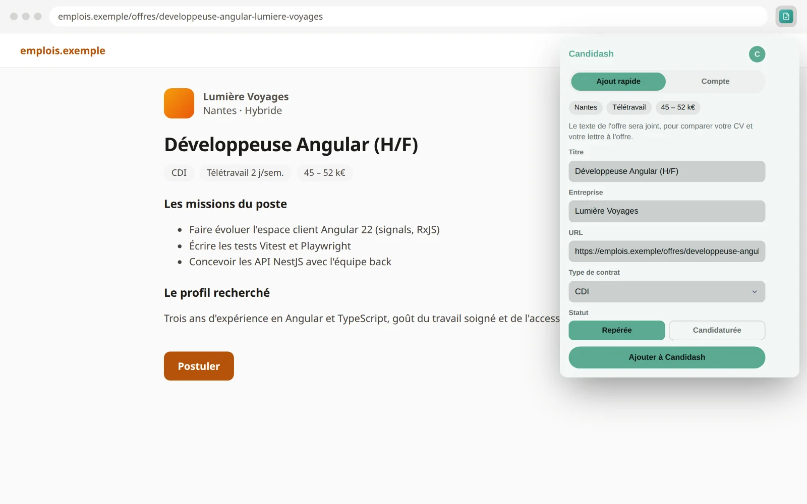
Task: Click the Télétravail chip in Candidash
Action: (x=629, y=107)
